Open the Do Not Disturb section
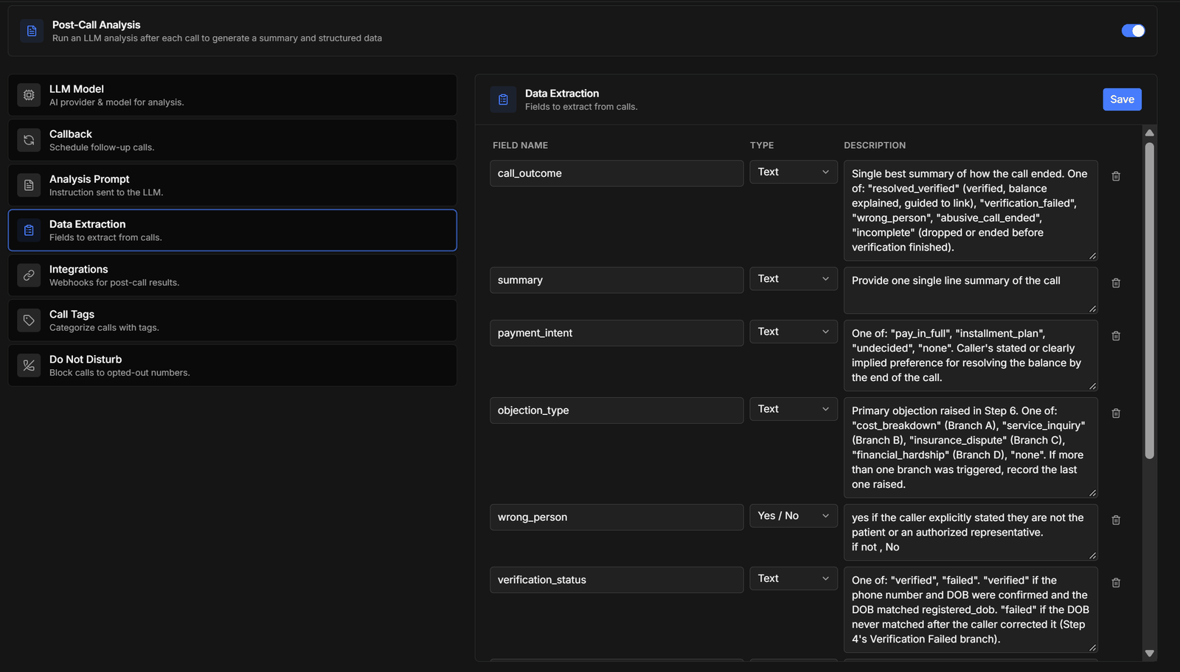The width and height of the screenshot is (1180, 672). (x=232, y=365)
